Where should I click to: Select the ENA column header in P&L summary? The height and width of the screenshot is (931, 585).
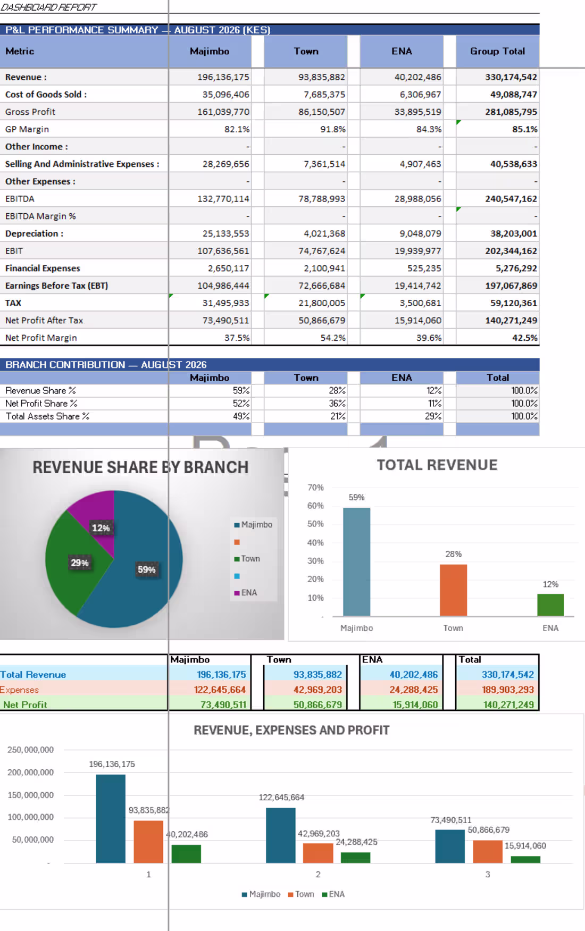click(x=402, y=51)
